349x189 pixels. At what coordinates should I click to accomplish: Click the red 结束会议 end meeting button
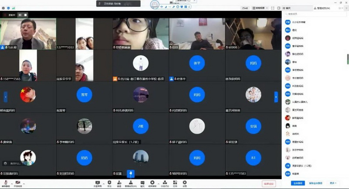pos(269,184)
